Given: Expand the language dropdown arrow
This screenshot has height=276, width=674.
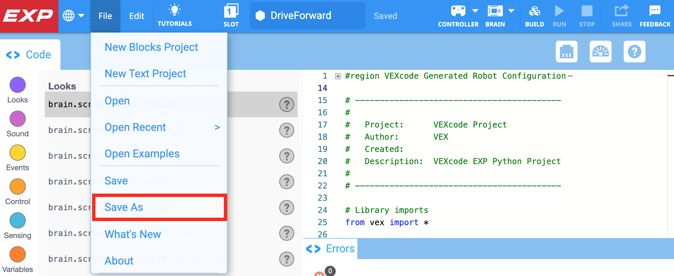Looking at the screenshot, I should point(81,16).
